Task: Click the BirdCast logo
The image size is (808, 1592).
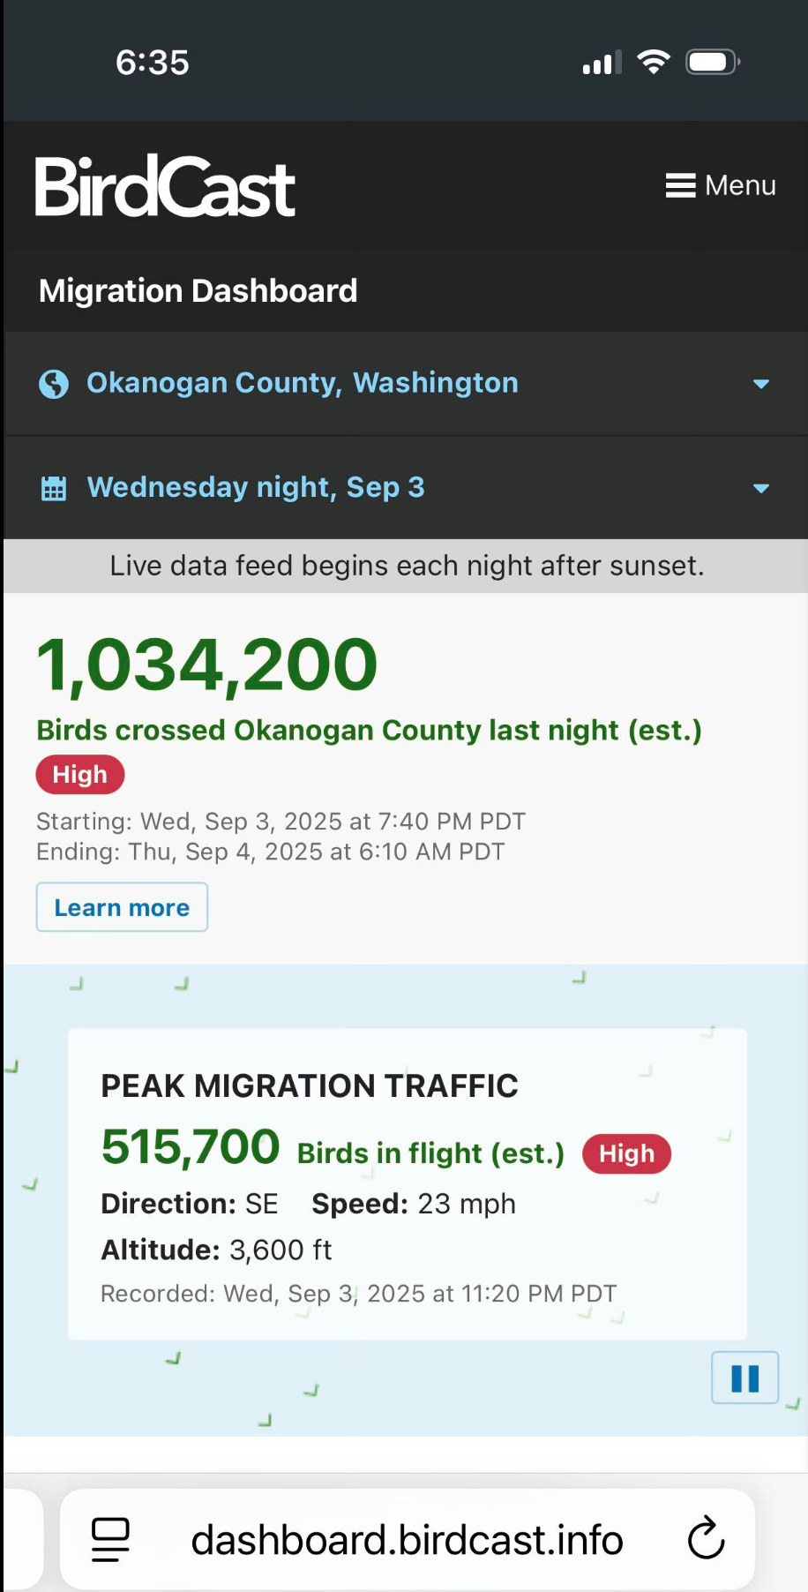Action: pyautogui.click(x=163, y=186)
